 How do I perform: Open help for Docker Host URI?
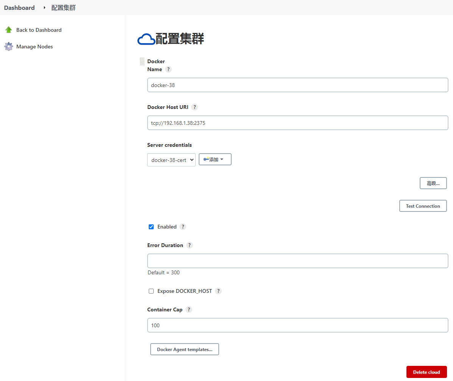click(x=195, y=107)
